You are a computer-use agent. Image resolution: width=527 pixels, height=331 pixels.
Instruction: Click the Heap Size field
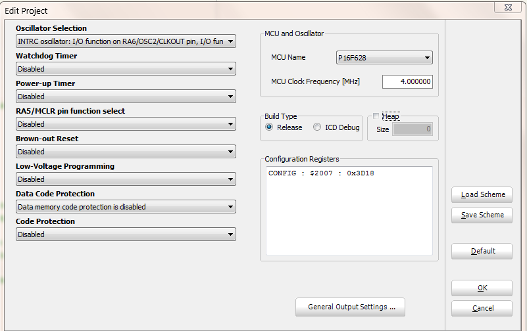tap(413, 129)
